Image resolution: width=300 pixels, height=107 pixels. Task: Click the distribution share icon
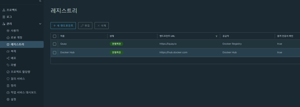point(8,58)
